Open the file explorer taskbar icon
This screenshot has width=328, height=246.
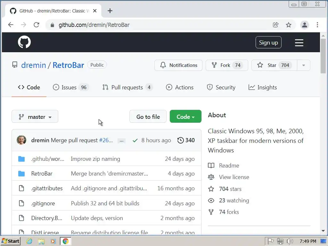pyautogui.click(x=41, y=241)
